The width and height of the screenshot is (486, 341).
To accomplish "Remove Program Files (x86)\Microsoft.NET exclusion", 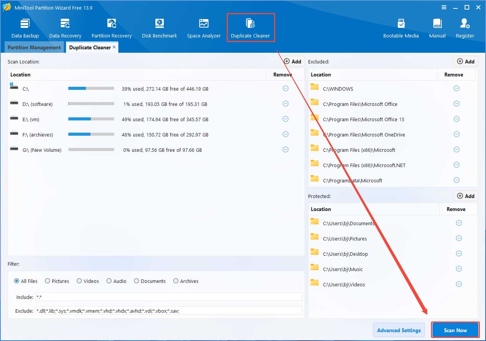I will [456, 165].
